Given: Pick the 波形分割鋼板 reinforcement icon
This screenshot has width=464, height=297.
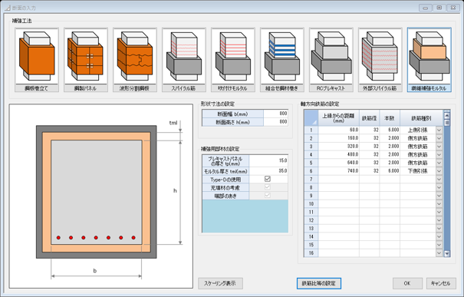Looking at the screenshot, I should [135, 60].
